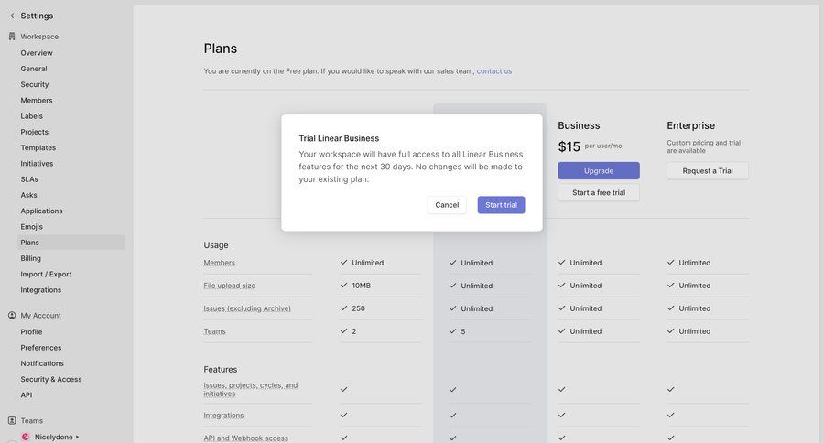This screenshot has width=824, height=443.
Task: Click the File upload size label
Action: point(229,286)
